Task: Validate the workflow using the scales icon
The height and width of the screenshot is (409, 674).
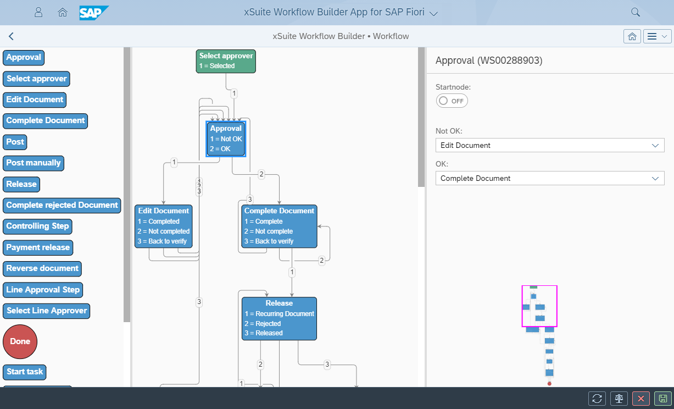Action: (619, 399)
